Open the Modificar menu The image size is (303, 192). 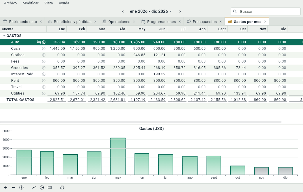[x=31, y=3]
